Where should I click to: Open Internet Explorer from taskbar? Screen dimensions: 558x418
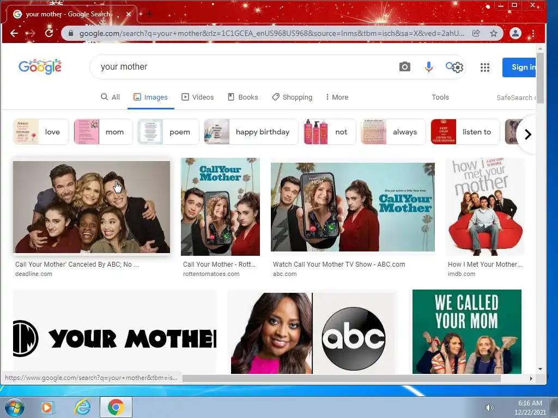pos(82,407)
